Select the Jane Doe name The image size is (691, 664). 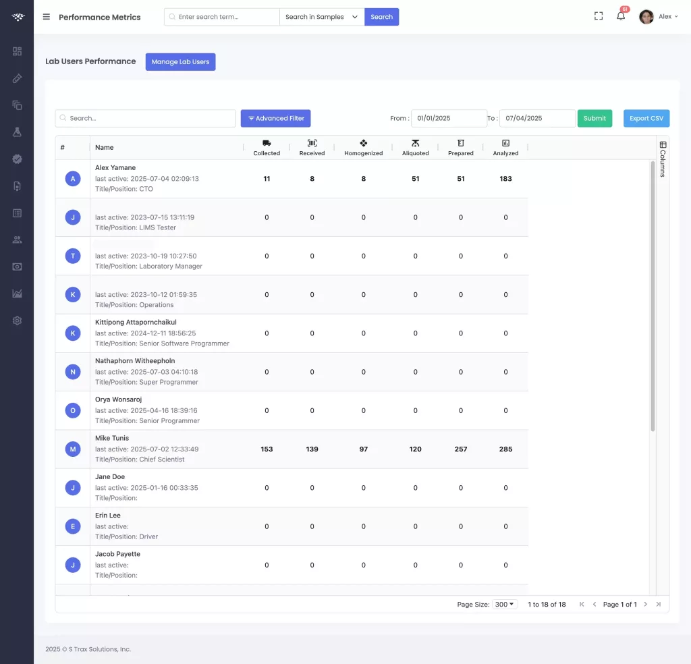pos(110,476)
